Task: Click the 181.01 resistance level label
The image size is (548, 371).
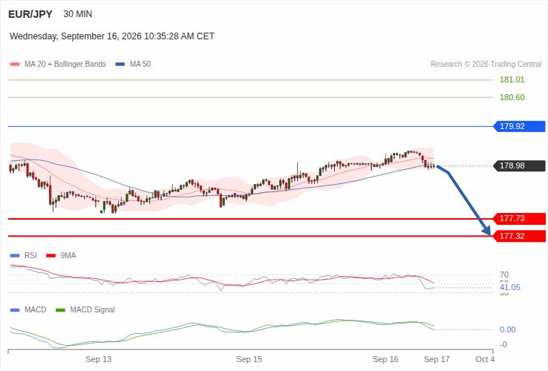Action: [x=512, y=79]
